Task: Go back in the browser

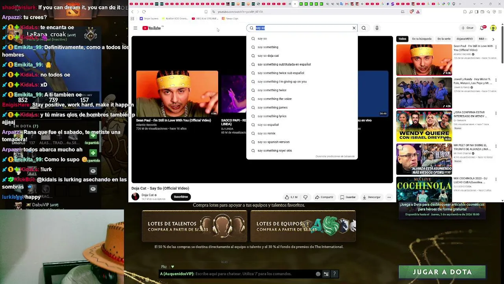Action: point(132,12)
